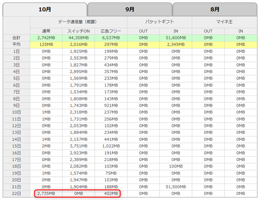Select the 402MB cell in 22日 row
The width and height of the screenshot is (260, 200).
pyautogui.click(x=111, y=193)
